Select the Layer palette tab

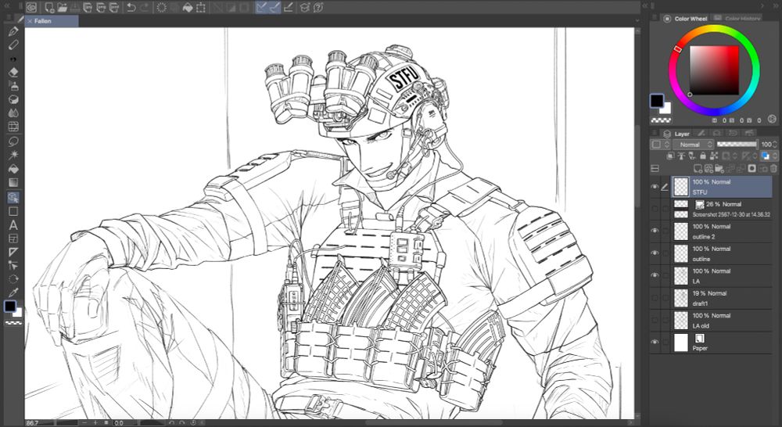(x=676, y=133)
